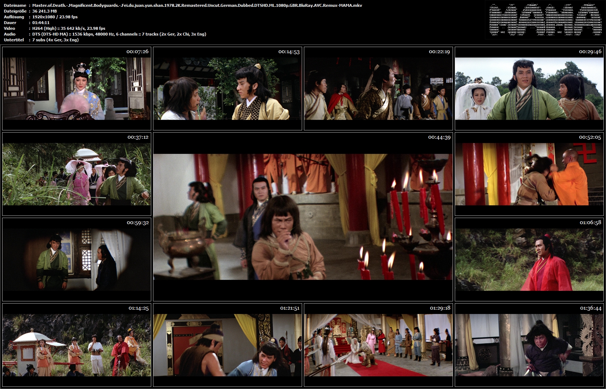Open the thumbnail at 00:29:46
Image resolution: width=606 pixels, height=389 pixels.
coord(529,88)
